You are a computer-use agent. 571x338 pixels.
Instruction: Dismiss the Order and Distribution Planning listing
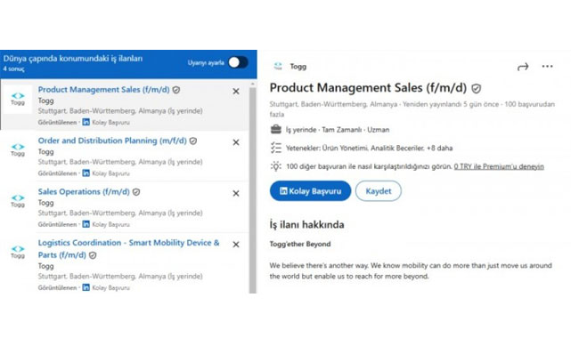(x=236, y=142)
